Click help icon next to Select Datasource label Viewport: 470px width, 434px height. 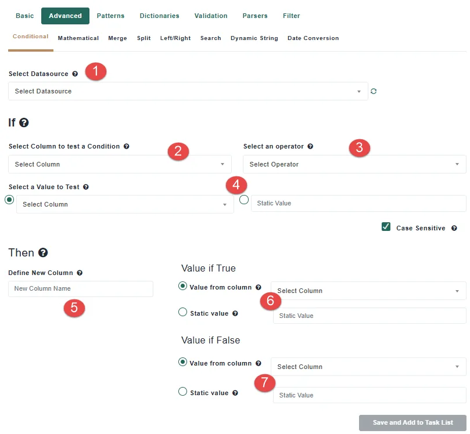point(75,74)
